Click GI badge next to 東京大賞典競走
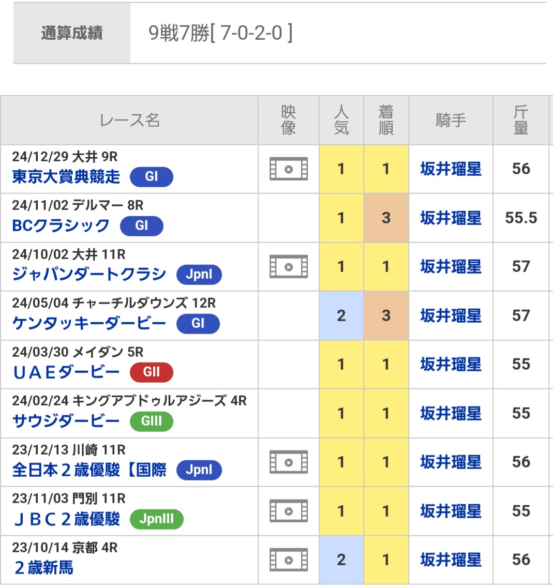 pyautogui.click(x=152, y=177)
